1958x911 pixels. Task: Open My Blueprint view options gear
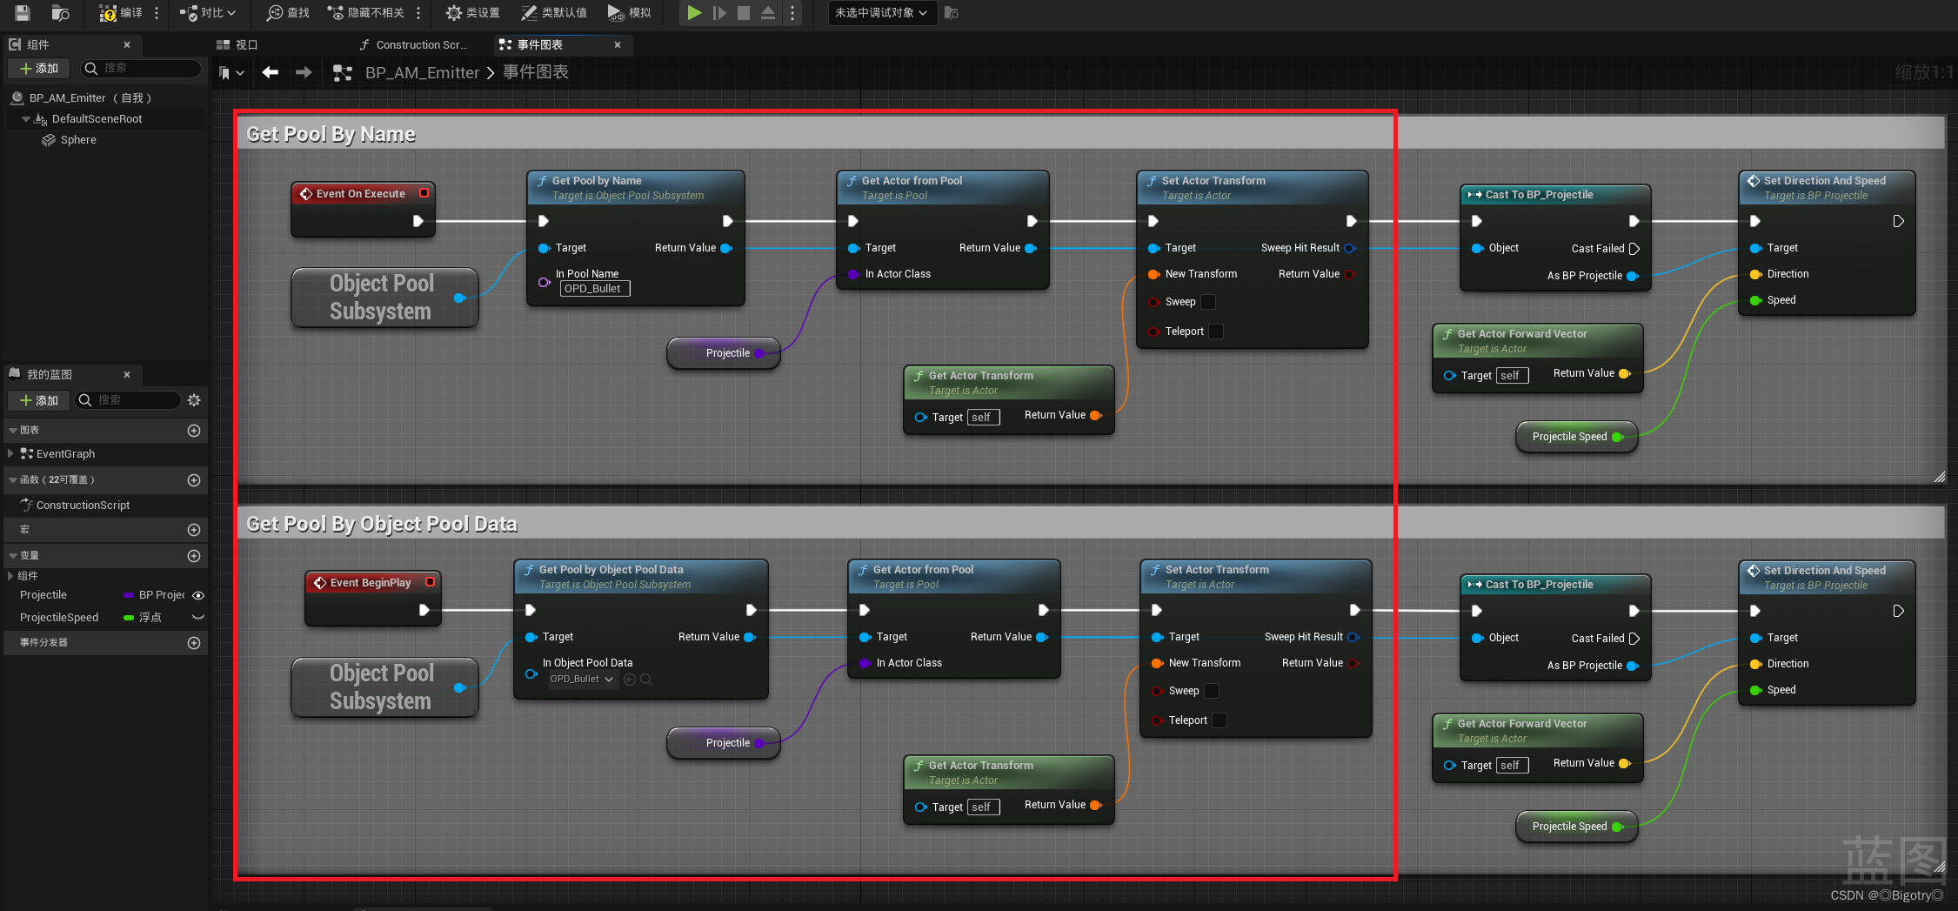tap(194, 400)
